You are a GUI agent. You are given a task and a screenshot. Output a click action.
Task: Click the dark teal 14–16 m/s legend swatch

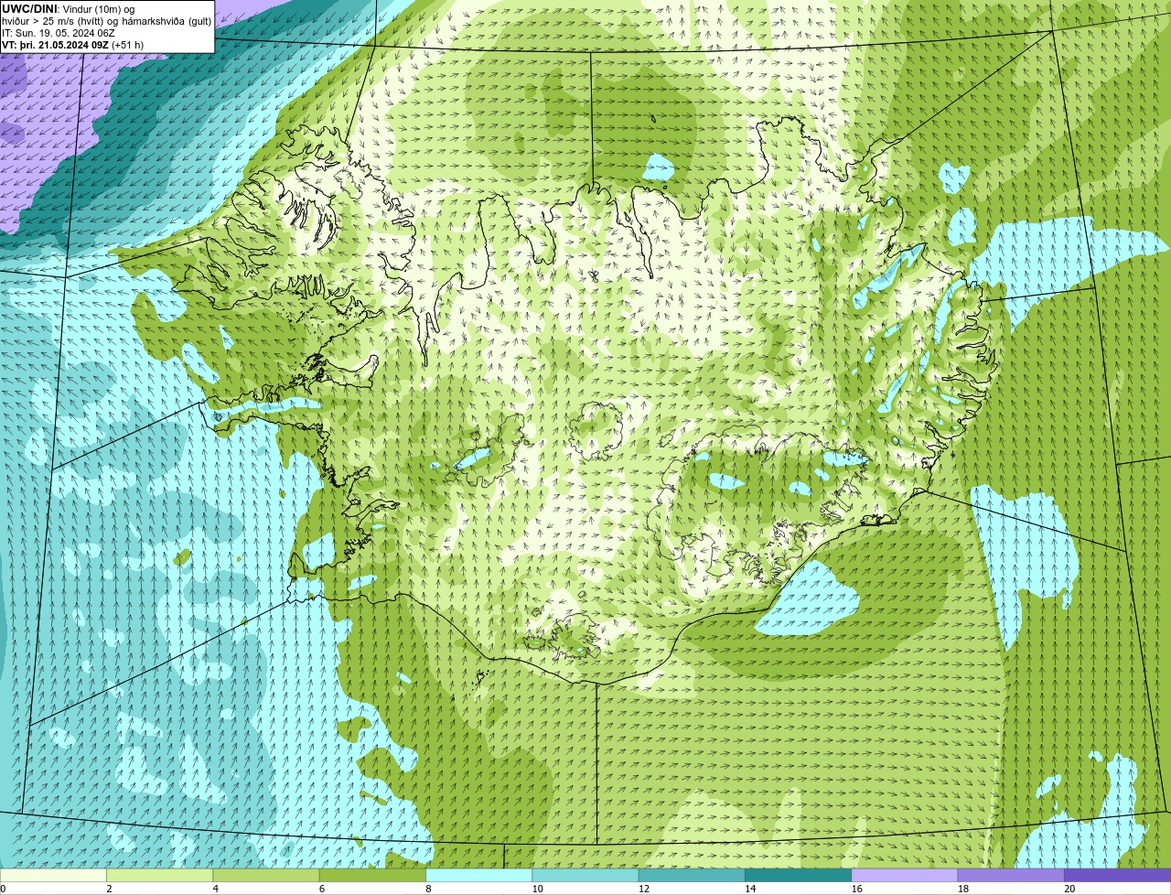click(798, 875)
